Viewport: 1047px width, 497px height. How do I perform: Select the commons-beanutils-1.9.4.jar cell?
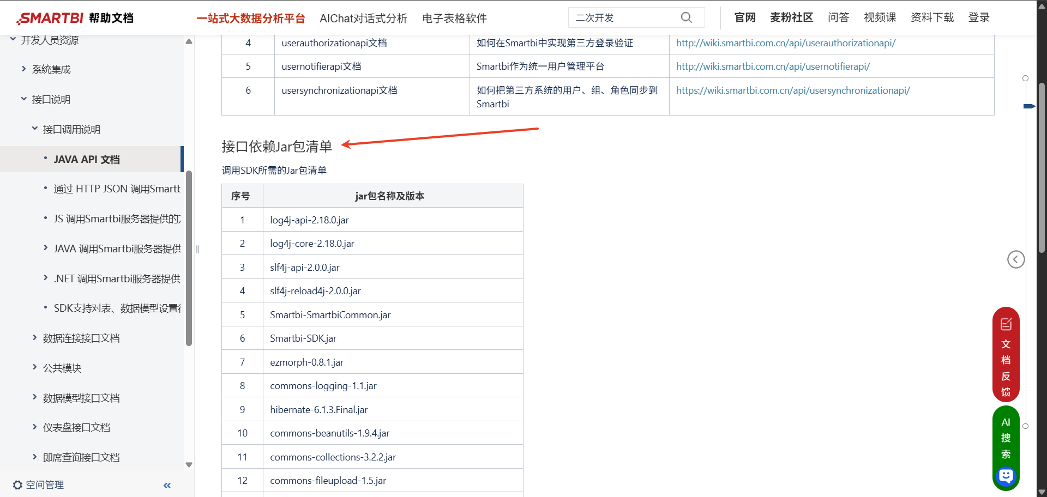coord(393,433)
